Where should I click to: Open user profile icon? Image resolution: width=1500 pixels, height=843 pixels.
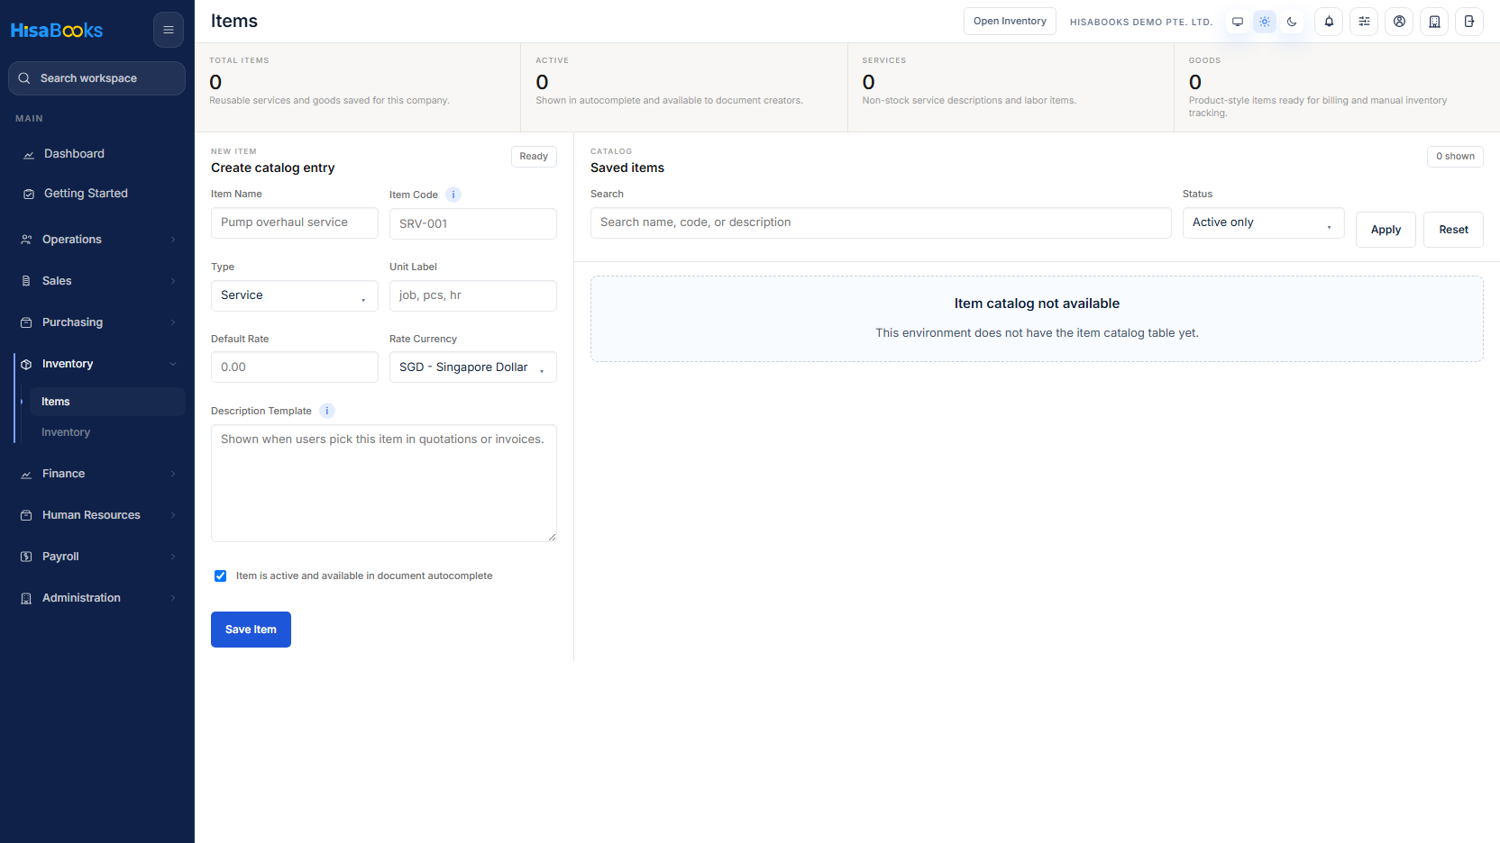point(1399,22)
